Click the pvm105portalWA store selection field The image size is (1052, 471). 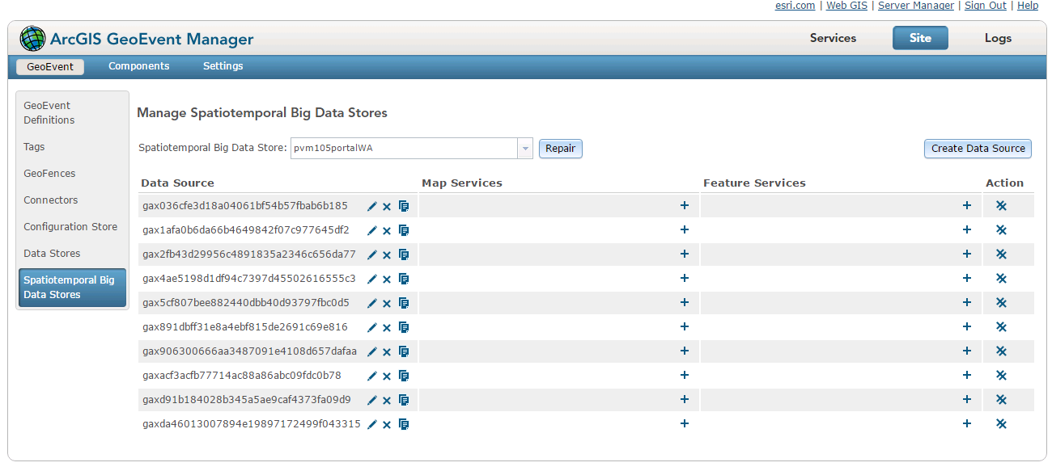click(405, 149)
